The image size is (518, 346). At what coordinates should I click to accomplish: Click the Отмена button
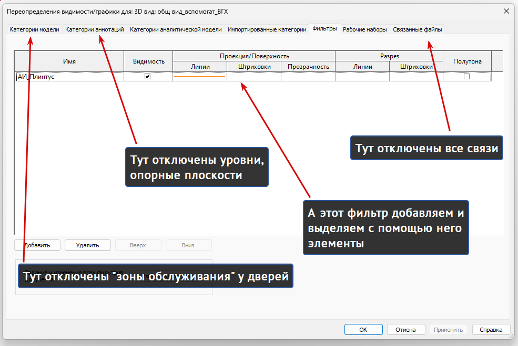pos(405,330)
